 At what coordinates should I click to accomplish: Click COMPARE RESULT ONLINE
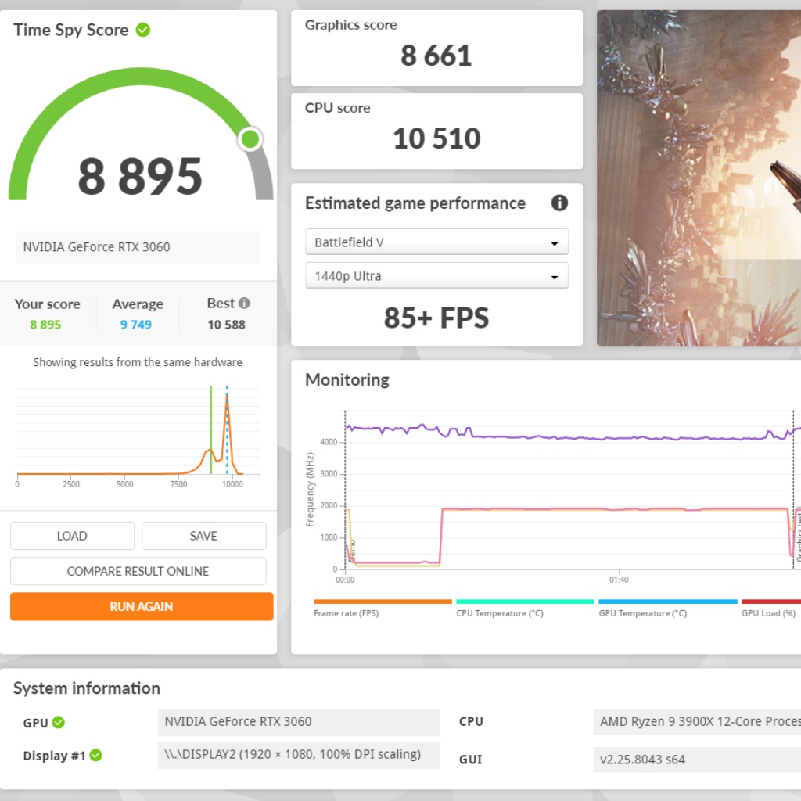pyautogui.click(x=138, y=571)
